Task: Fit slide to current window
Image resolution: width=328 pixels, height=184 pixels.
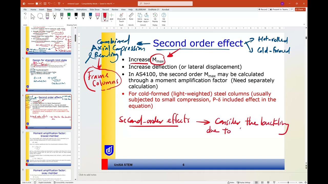Action: 305,182
